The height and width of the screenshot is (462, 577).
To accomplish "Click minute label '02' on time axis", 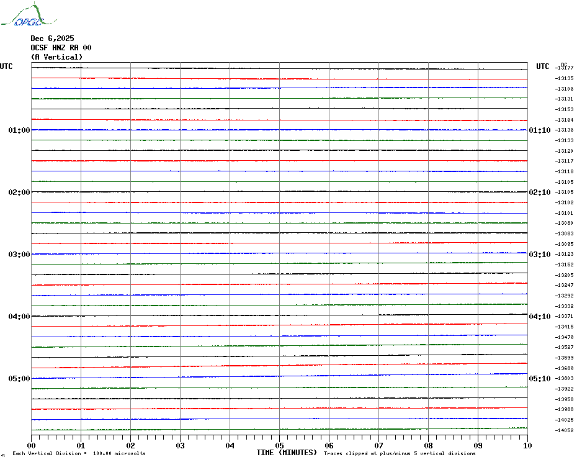I will 131,445.
